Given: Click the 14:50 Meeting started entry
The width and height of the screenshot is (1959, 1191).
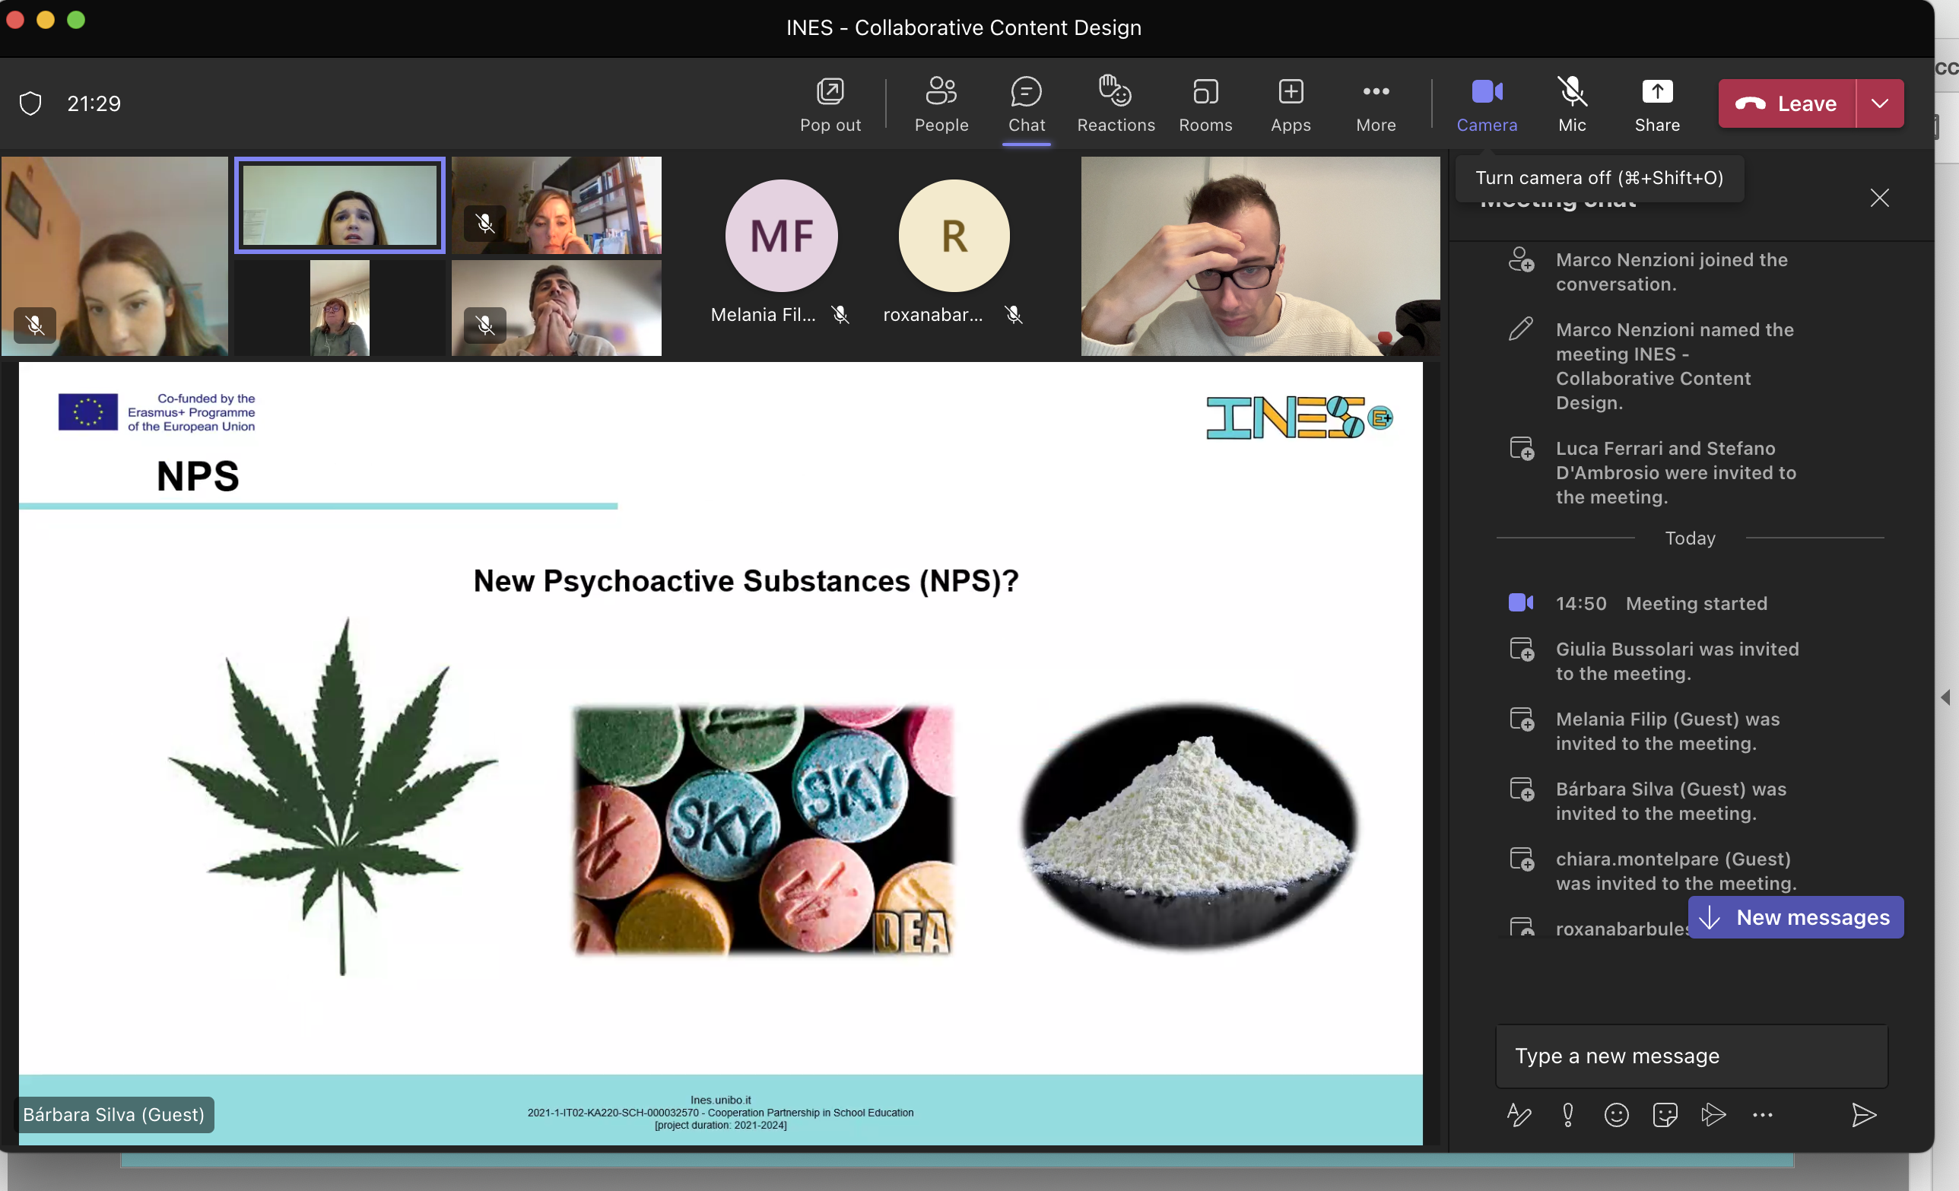Looking at the screenshot, I should pos(1661,603).
